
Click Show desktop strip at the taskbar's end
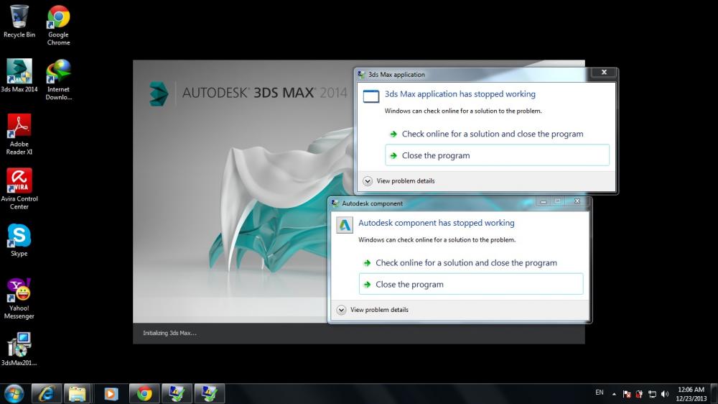714,393
